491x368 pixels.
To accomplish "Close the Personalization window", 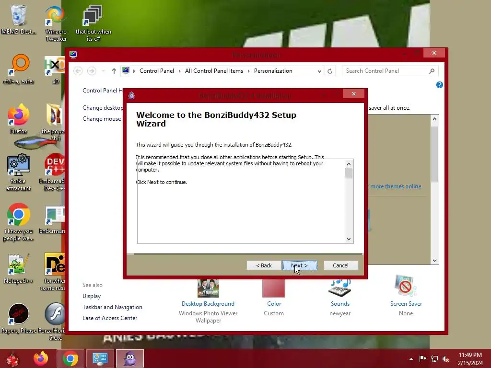I will [x=434, y=53].
